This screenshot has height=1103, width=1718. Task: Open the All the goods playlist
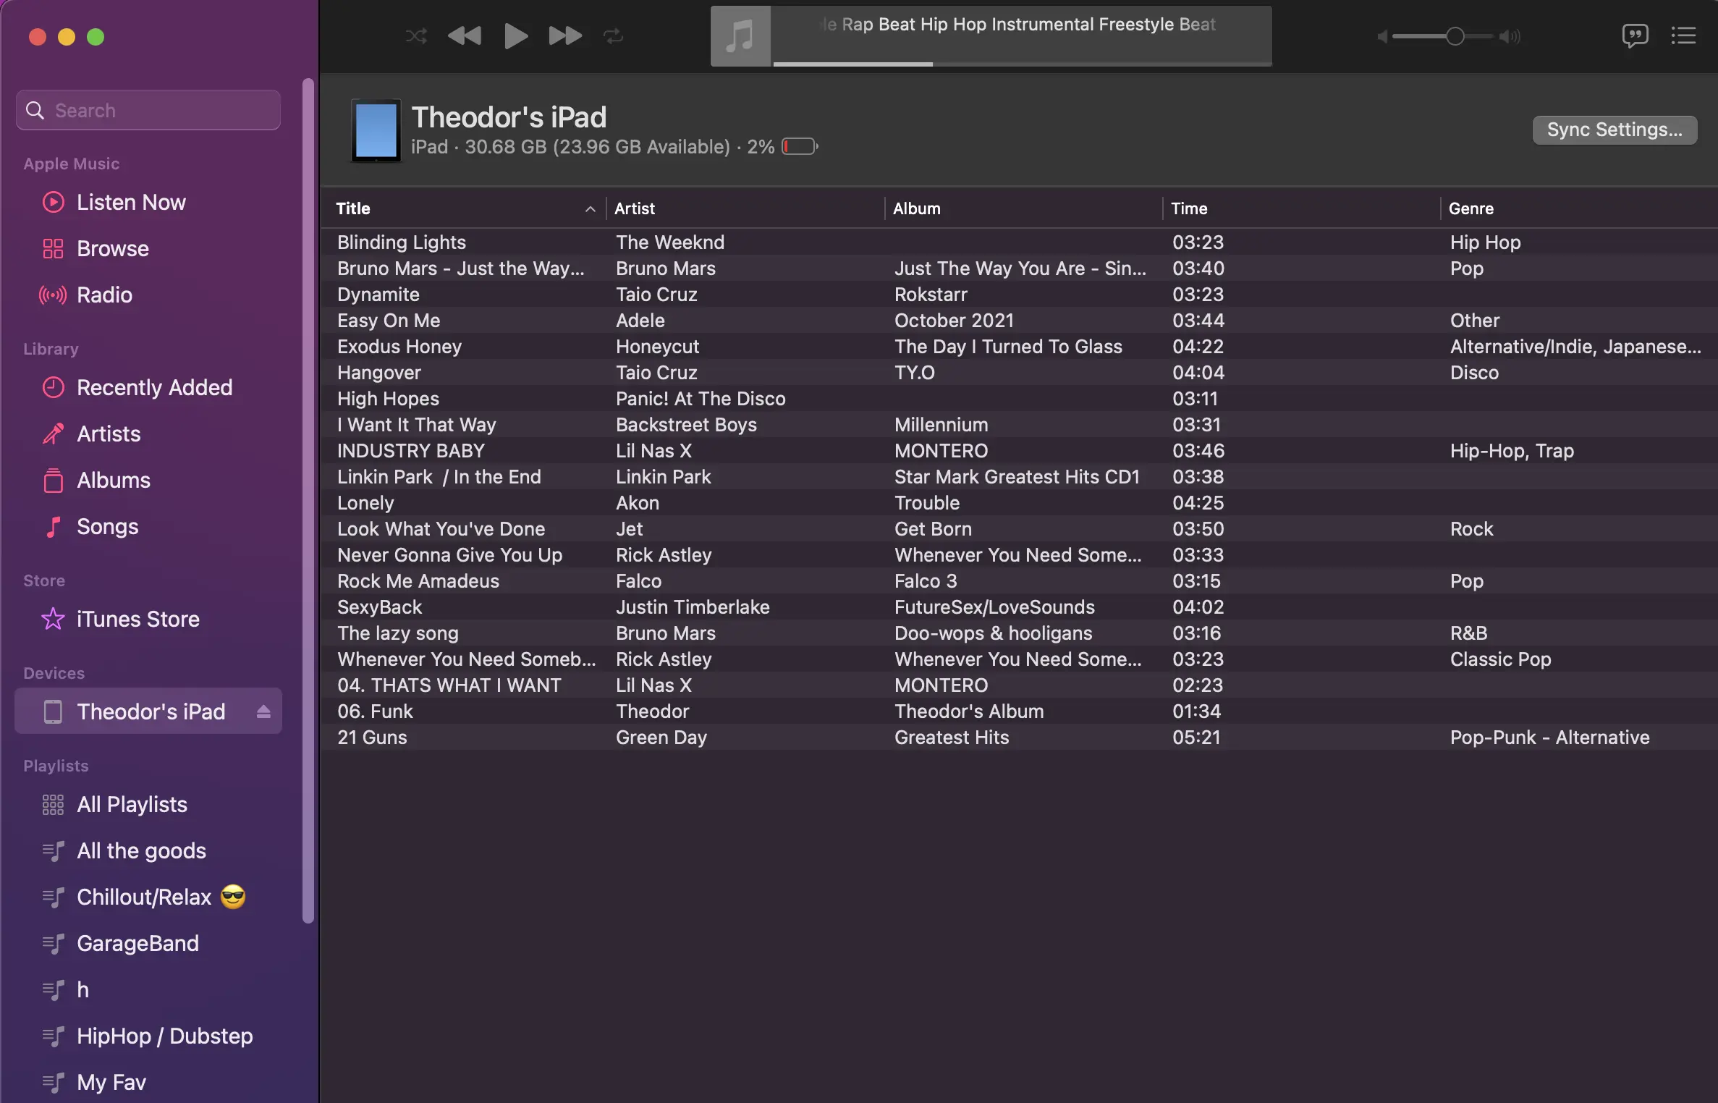point(148,850)
